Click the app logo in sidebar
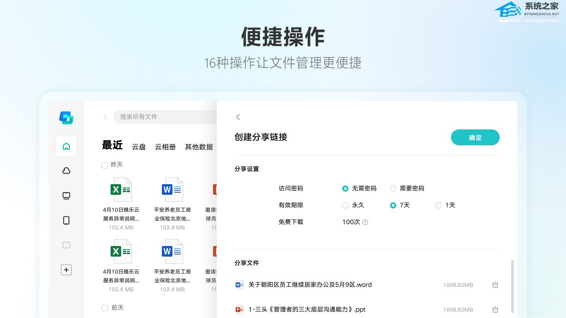The width and height of the screenshot is (566, 318). [66, 117]
